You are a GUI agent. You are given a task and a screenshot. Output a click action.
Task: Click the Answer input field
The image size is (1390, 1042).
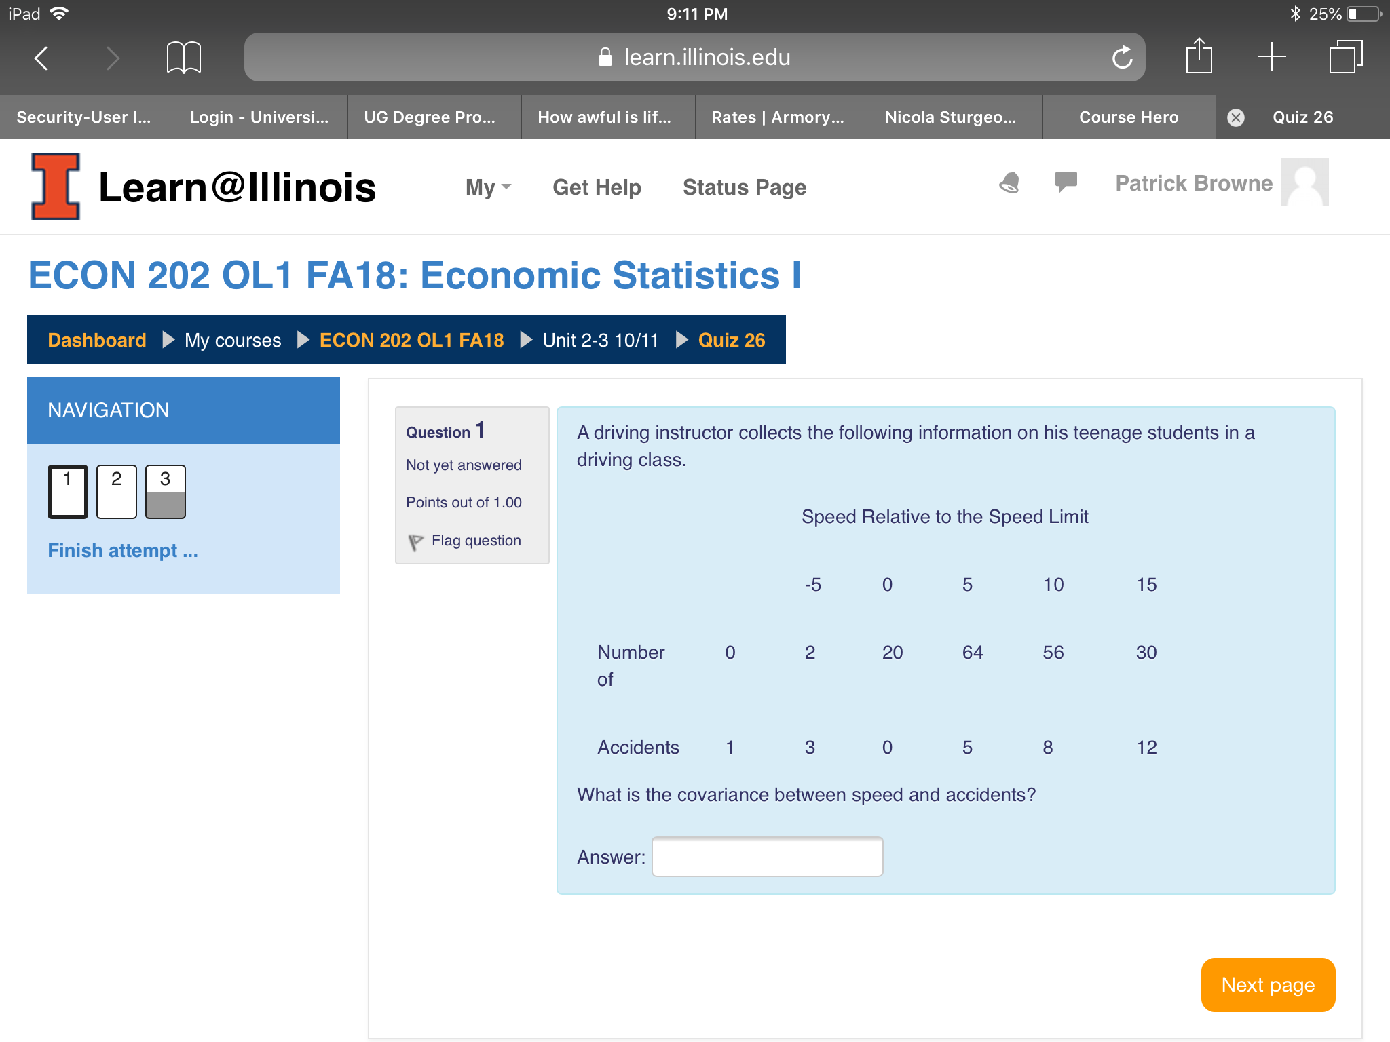767,857
